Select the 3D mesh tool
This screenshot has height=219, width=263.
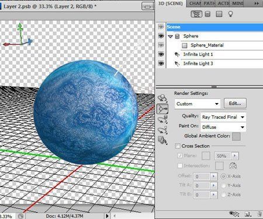pyautogui.click(x=162, y=119)
